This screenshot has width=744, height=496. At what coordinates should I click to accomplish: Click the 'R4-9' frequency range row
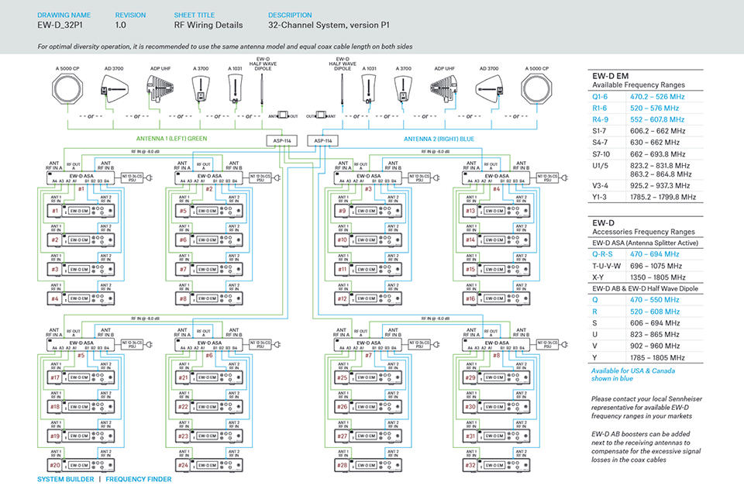click(x=646, y=119)
